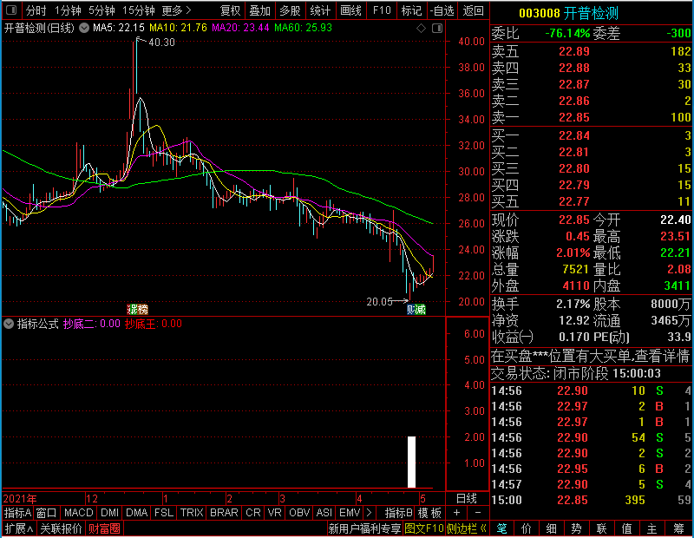
Task: Select the 价 price distribution tab
Action: pyautogui.click(x=527, y=528)
